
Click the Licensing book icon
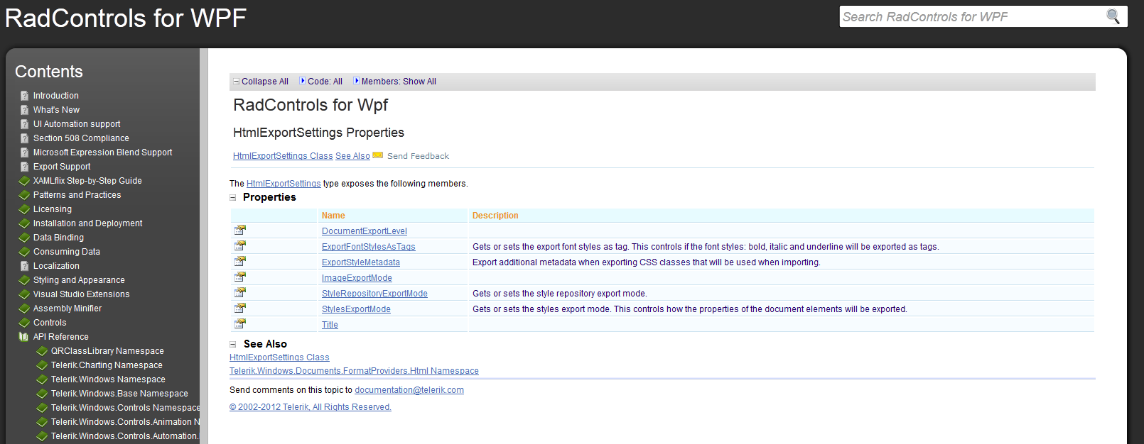24,209
